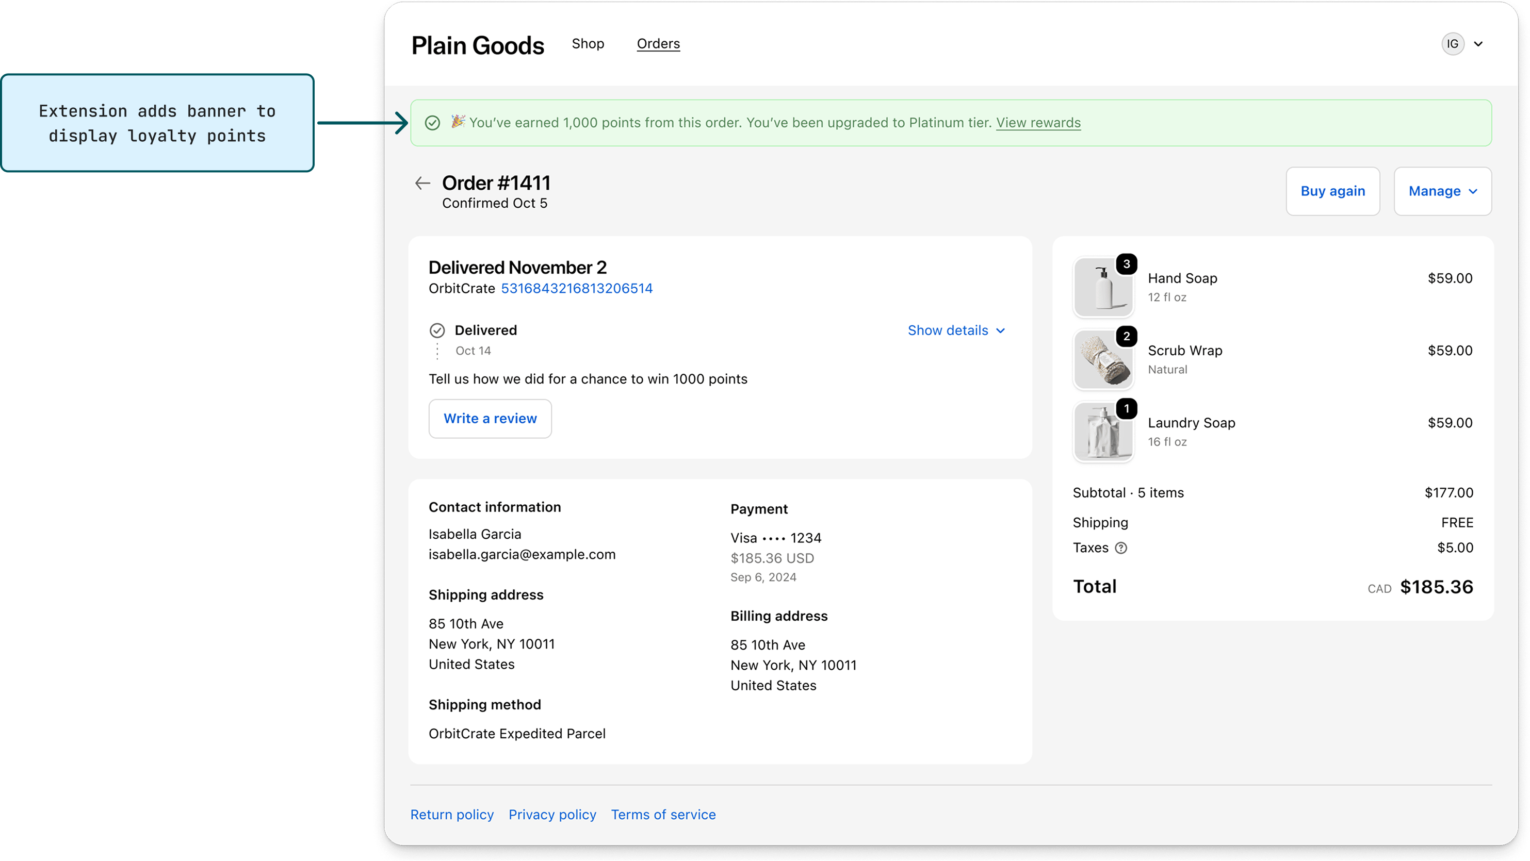
Task: Click the Scrub Wrap product thumbnail
Action: pyautogui.click(x=1103, y=360)
